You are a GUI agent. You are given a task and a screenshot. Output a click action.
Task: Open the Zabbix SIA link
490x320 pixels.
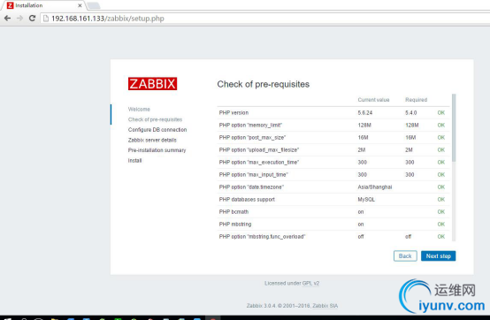(325, 306)
